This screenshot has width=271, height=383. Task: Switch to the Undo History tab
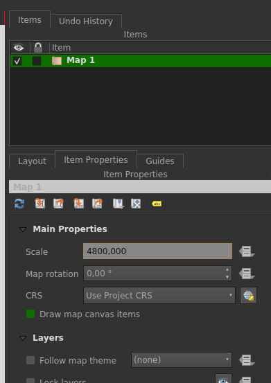pyautogui.click(x=86, y=21)
